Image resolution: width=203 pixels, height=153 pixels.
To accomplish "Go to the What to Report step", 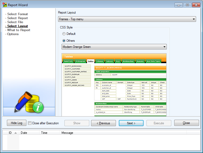I will click(x=18, y=30).
